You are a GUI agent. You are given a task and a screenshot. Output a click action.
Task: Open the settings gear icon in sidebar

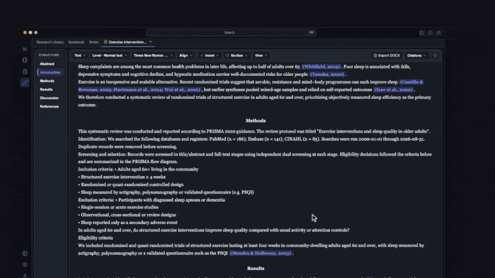point(25,265)
